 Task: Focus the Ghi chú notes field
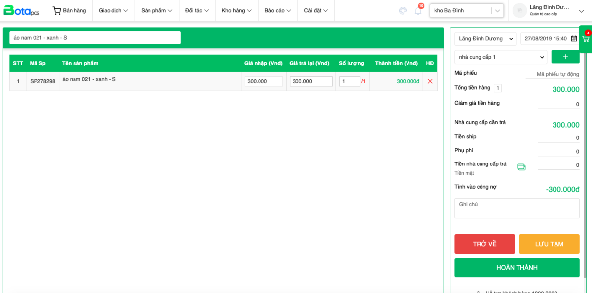pyautogui.click(x=517, y=208)
